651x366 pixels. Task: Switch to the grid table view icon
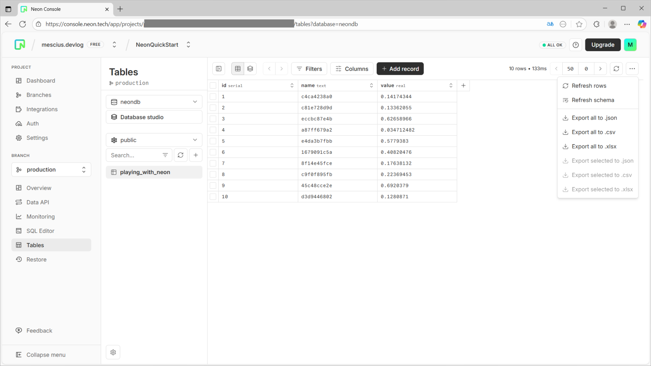(238, 69)
